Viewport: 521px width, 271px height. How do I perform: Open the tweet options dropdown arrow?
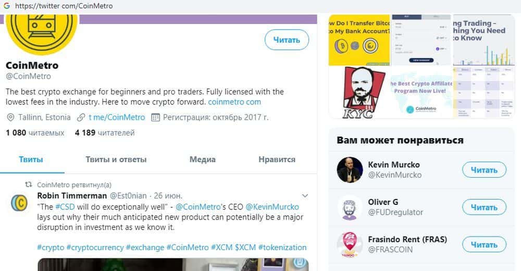305,195
